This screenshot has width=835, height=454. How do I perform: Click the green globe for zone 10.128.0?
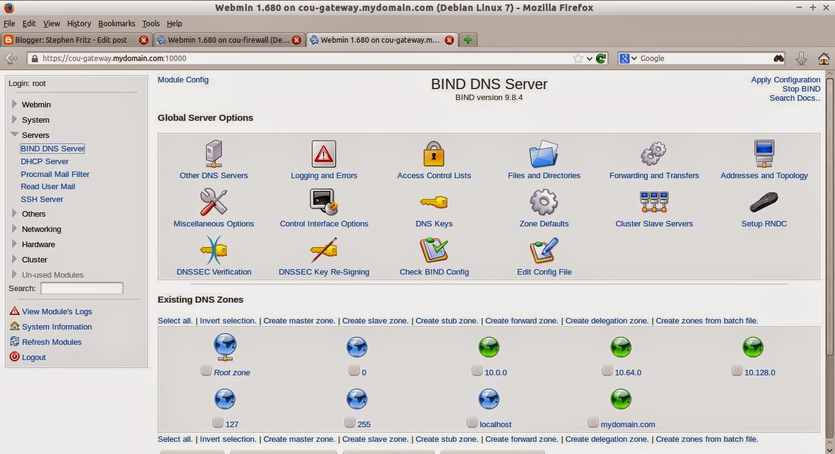pos(753,347)
